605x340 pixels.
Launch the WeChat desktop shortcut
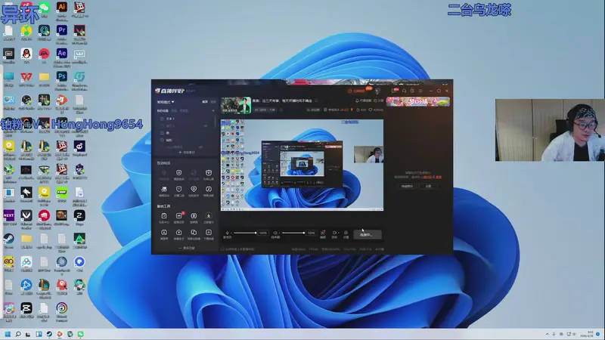click(x=44, y=9)
